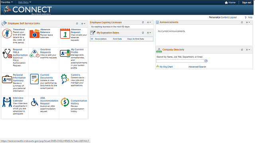This screenshot has width=255, height=143.
Task: Expand the My Expiration Dates options dropdown
Action: click(149, 33)
